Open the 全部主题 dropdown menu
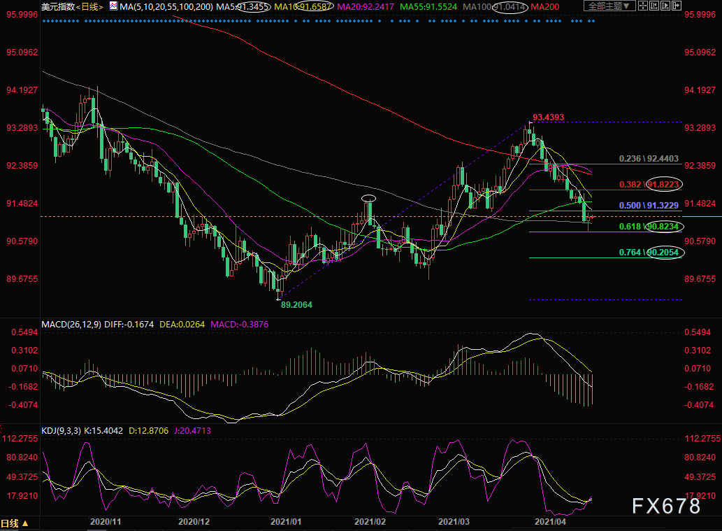Screen dimensions: 722x531 (609, 6)
